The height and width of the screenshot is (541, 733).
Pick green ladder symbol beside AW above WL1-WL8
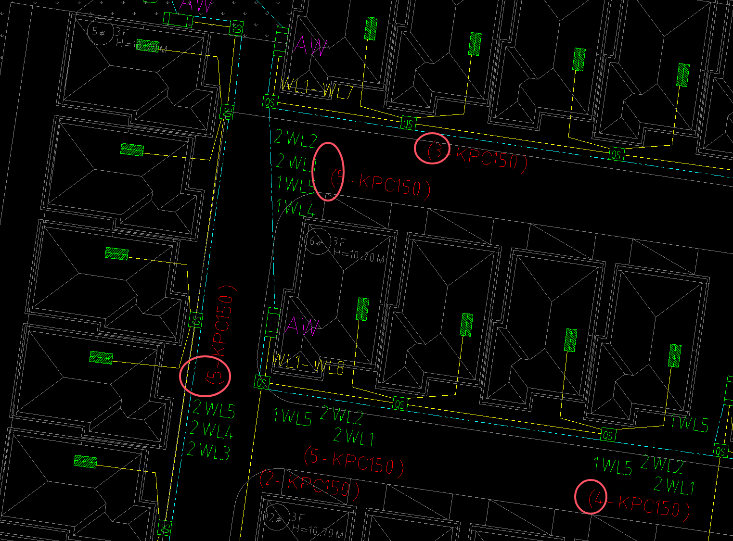pos(273,323)
